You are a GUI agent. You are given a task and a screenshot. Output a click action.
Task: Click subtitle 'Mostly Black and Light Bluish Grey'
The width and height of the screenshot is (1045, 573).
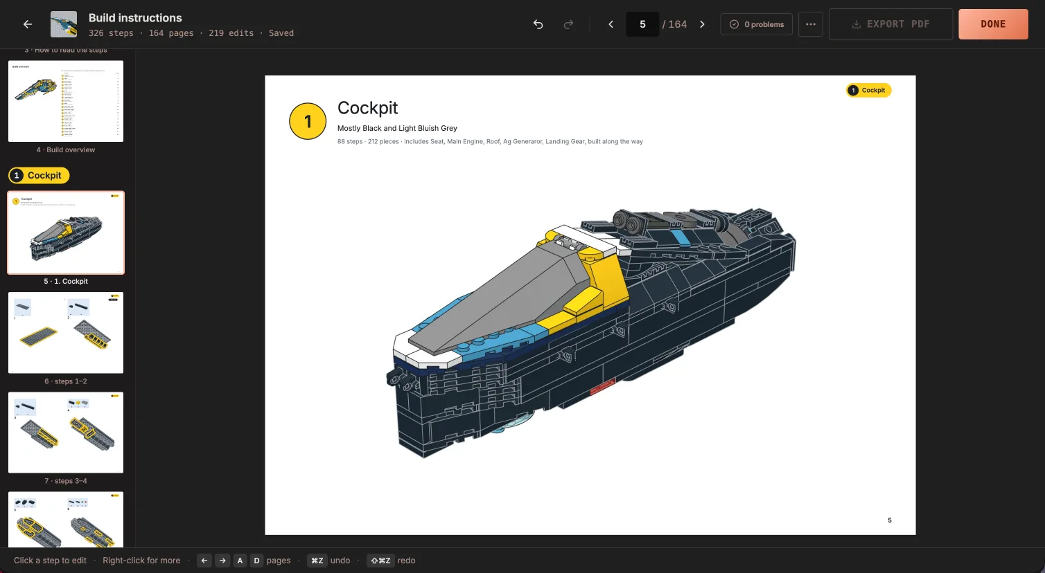pos(397,128)
